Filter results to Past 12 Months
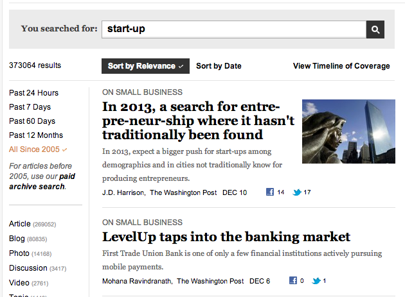This screenshot has height=297, width=405. [x=36, y=135]
